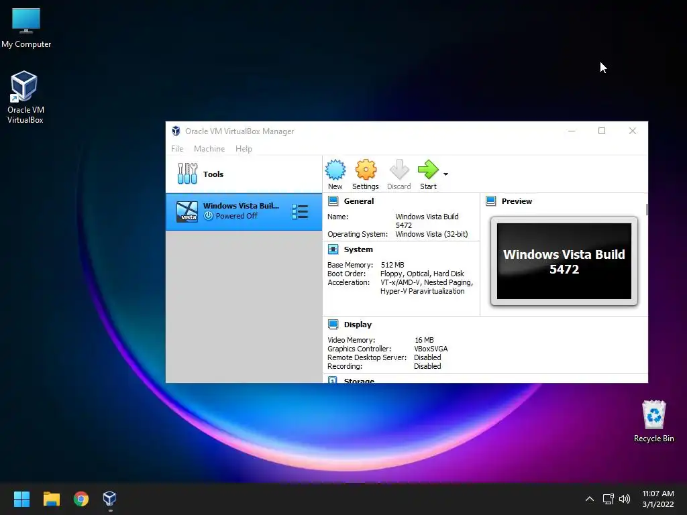Select the Oracle VM VirtualBox desktop shortcut
The height and width of the screenshot is (515, 687).
[x=25, y=98]
